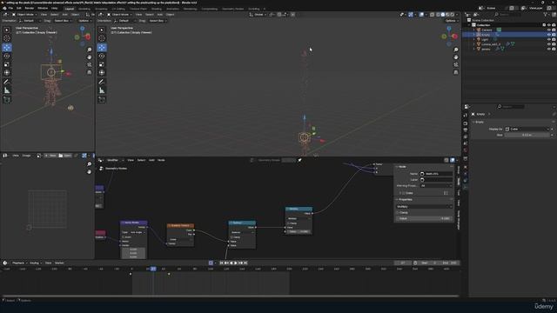Switch to the Shading workspace tab
Screen dimensions: 557x313
click(157, 9)
